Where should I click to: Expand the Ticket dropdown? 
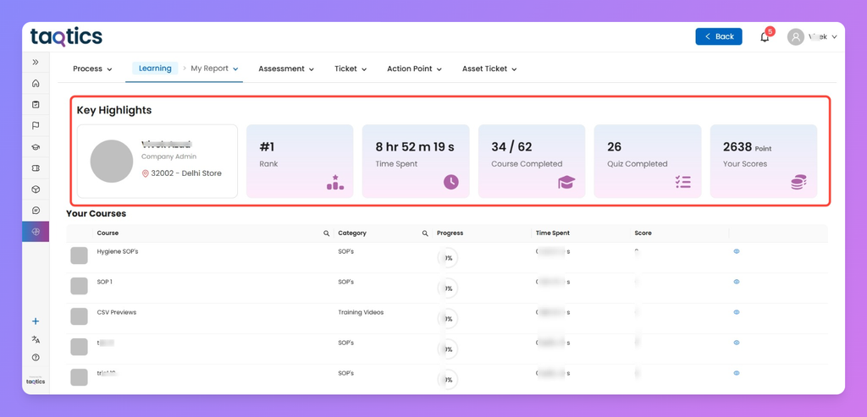351,69
